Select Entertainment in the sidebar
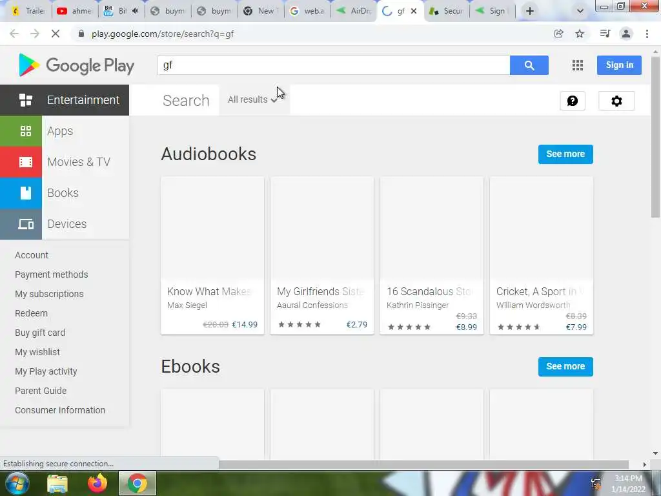Viewport: 661px width, 496px height. (x=65, y=100)
